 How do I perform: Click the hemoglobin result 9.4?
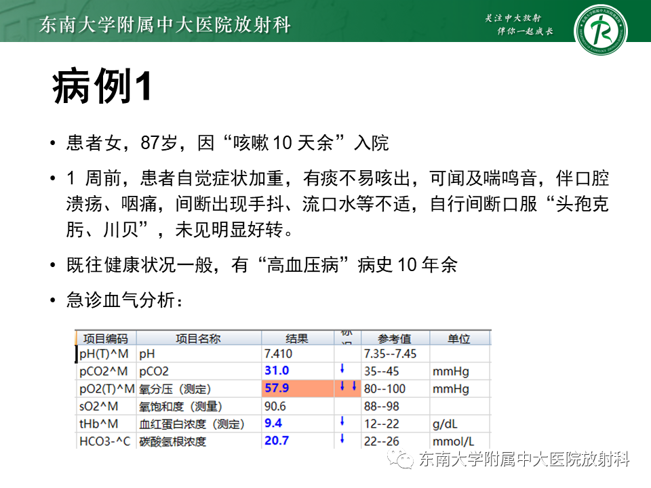click(x=273, y=423)
